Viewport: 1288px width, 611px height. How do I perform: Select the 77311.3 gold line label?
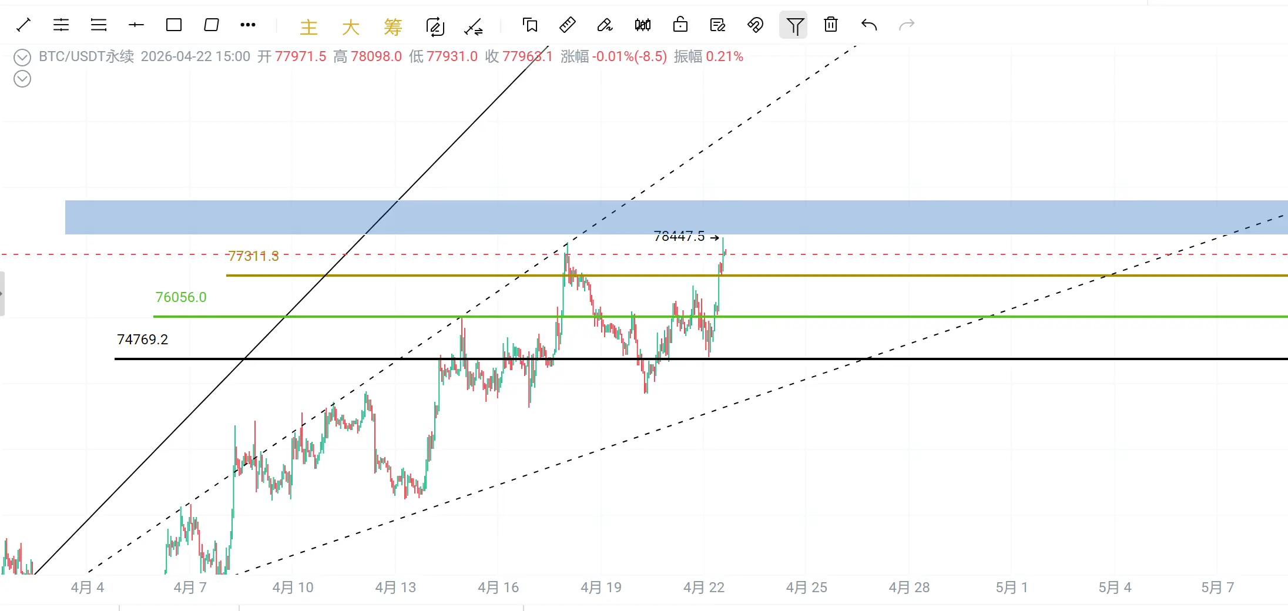[x=253, y=256]
